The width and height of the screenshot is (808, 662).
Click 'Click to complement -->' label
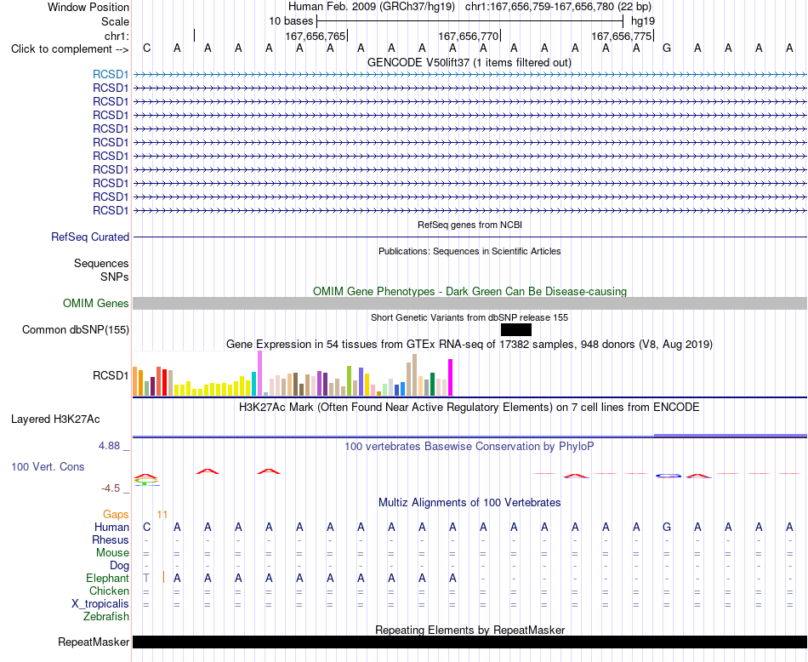click(x=70, y=49)
